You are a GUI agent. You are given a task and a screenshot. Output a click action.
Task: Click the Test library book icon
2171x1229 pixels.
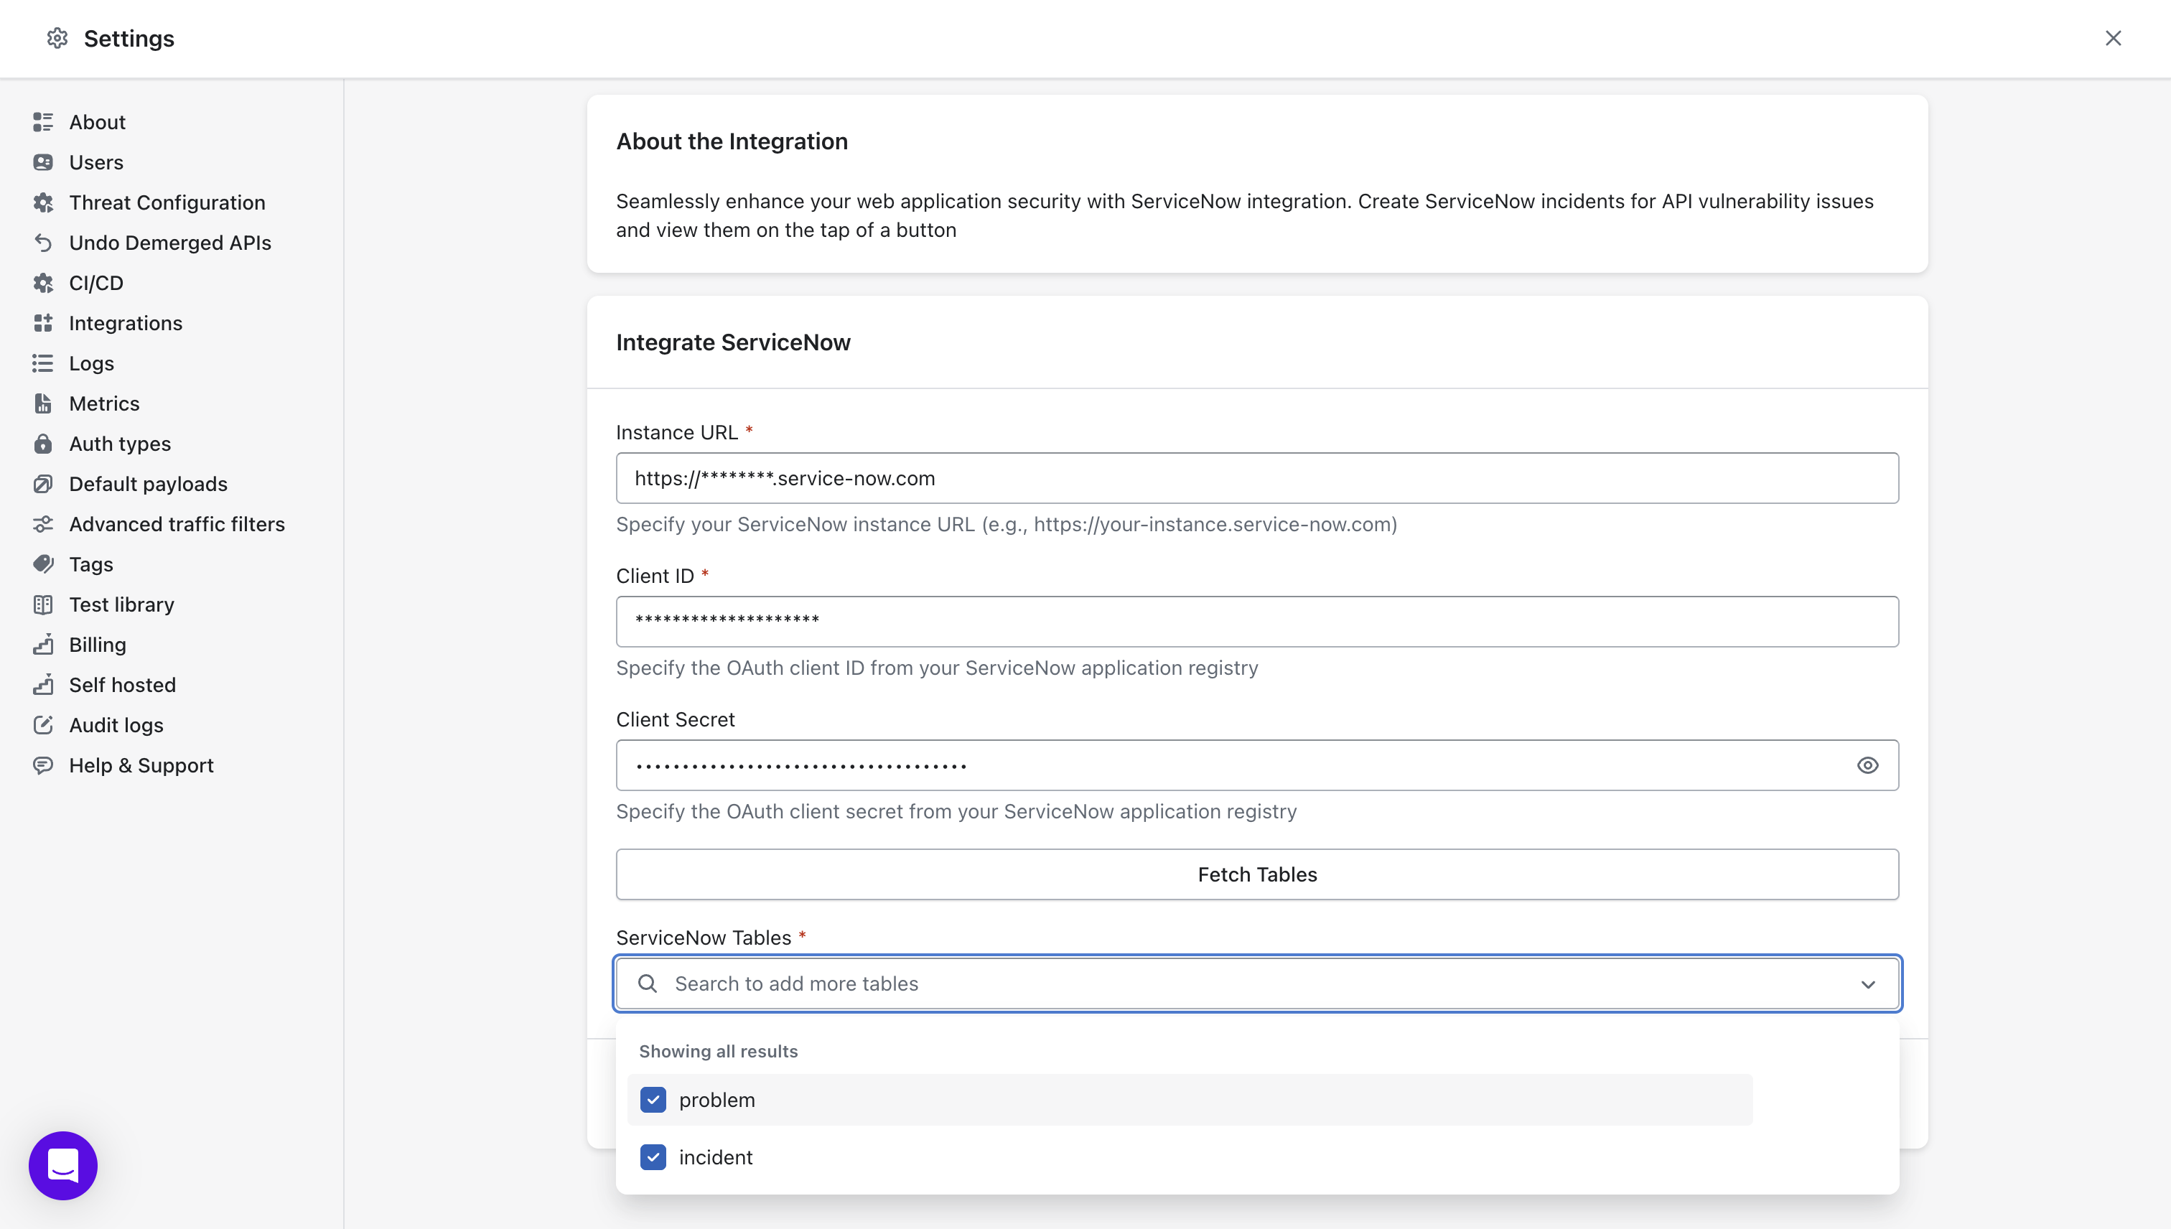click(x=43, y=604)
